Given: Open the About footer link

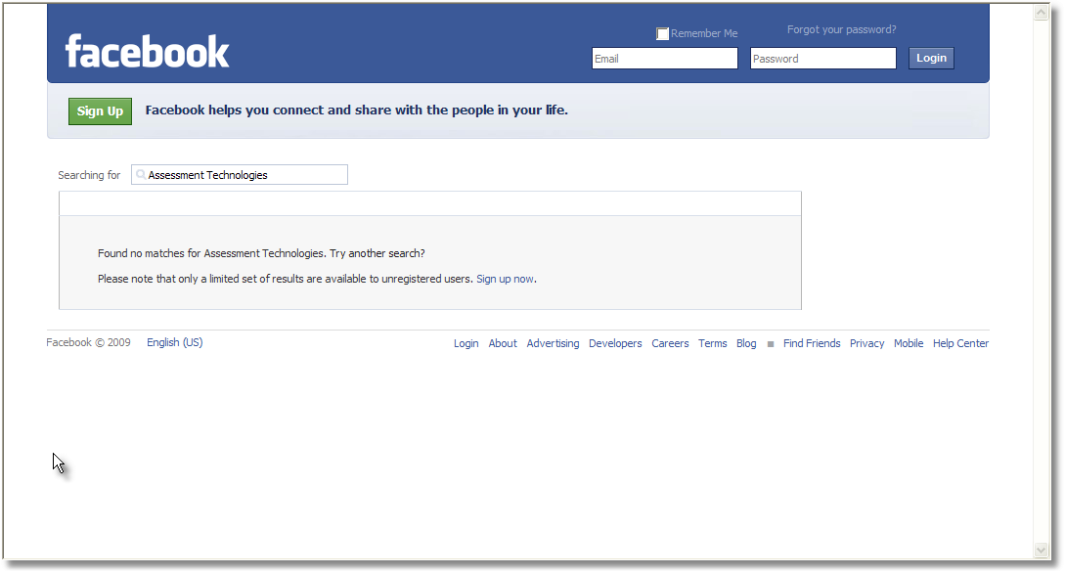Looking at the screenshot, I should tap(503, 344).
